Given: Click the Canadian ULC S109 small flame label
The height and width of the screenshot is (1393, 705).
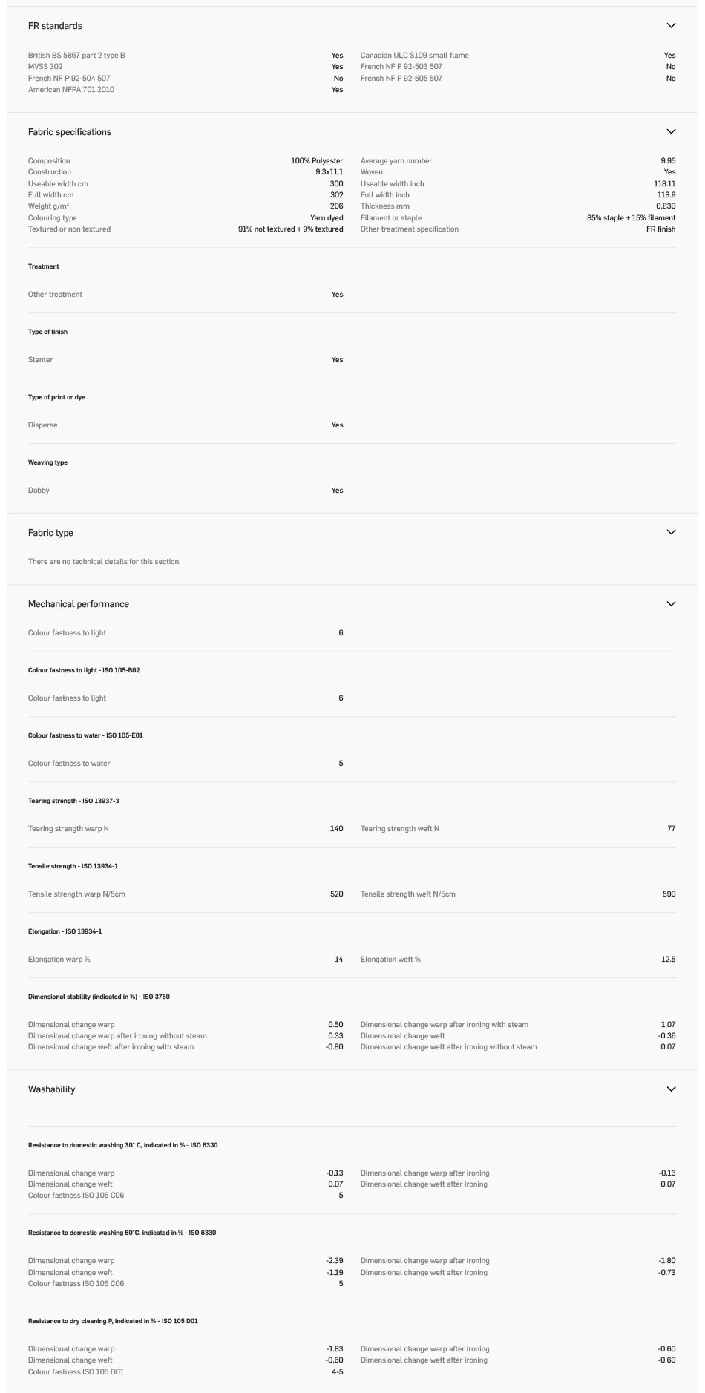Looking at the screenshot, I should tap(414, 56).
